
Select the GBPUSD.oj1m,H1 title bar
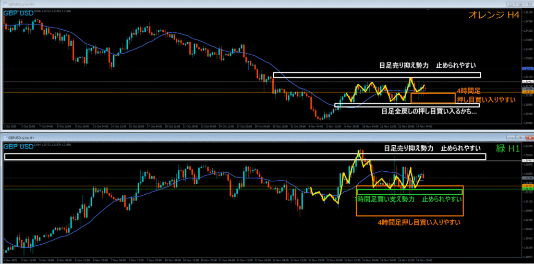[x=267, y=137]
